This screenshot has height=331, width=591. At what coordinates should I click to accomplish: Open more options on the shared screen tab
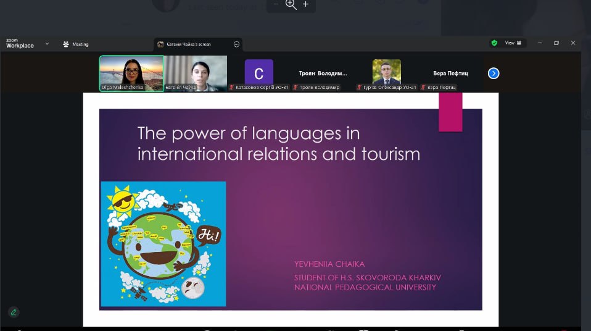point(236,44)
